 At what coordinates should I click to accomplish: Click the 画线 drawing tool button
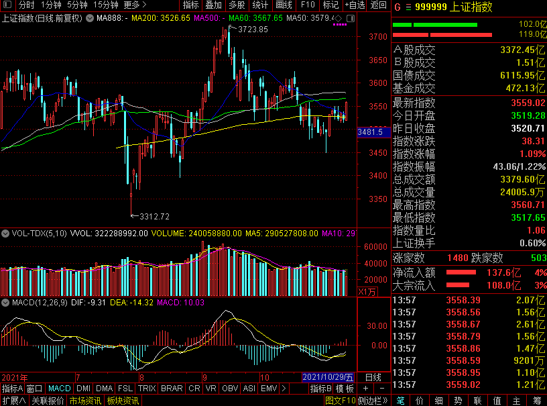point(284,5)
